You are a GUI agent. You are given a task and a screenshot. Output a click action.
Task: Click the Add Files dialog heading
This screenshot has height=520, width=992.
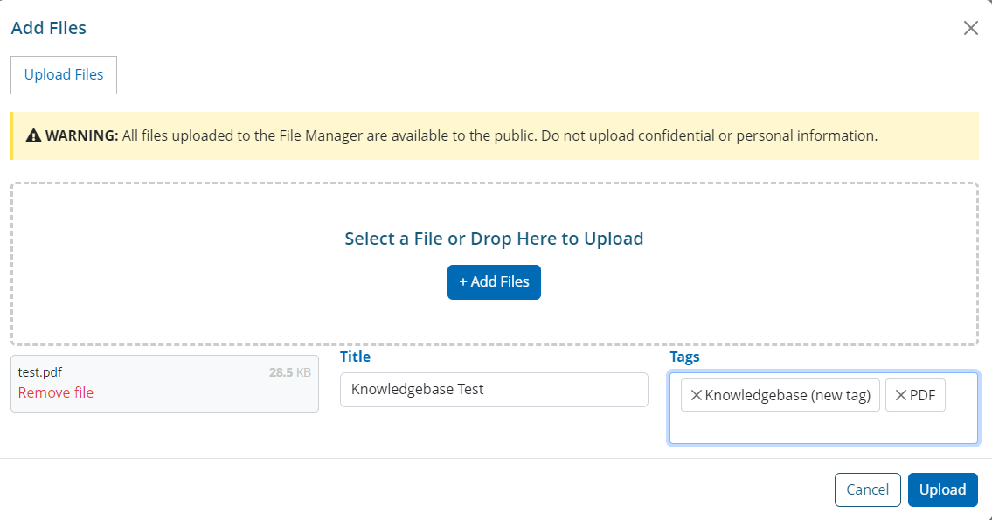[x=49, y=28]
